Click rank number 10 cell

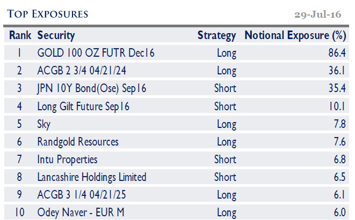[20, 213]
